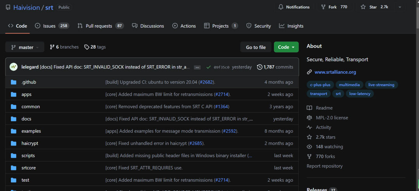Open the MPL-2.0 license link
Viewport: 419px width, 191px height.
pos(332,118)
